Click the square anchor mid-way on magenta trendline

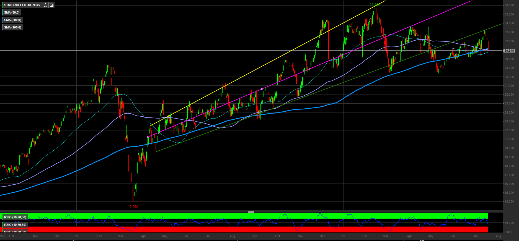262,89
